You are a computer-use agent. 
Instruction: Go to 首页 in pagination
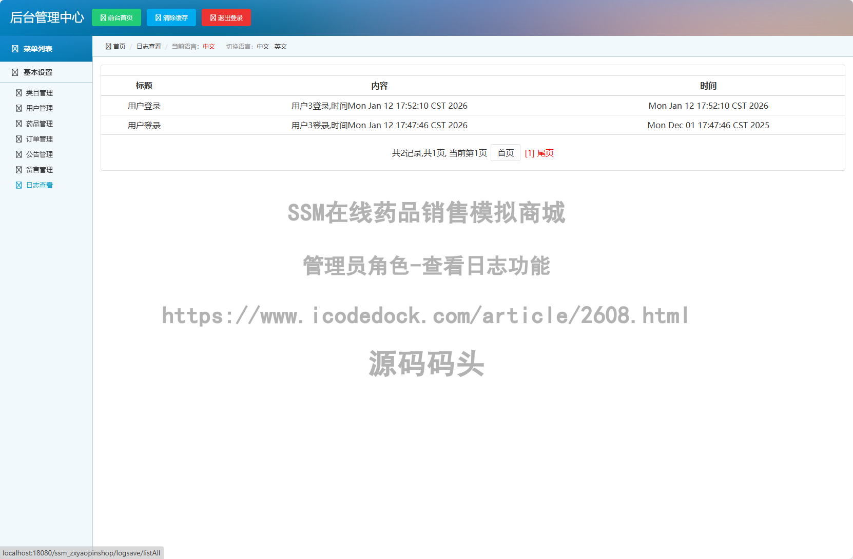[x=506, y=153]
